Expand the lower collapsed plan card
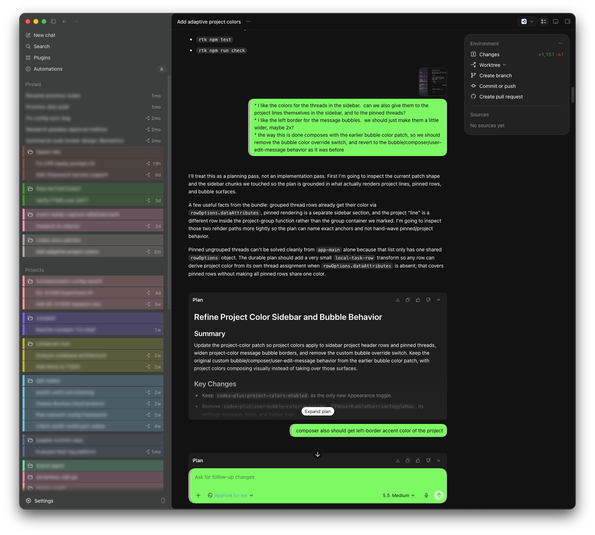 439,460
